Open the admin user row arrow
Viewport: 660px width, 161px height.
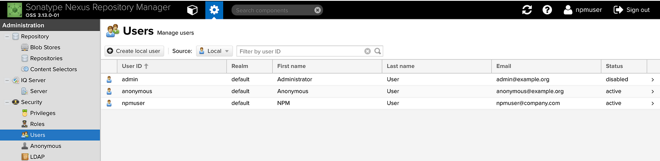point(653,80)
